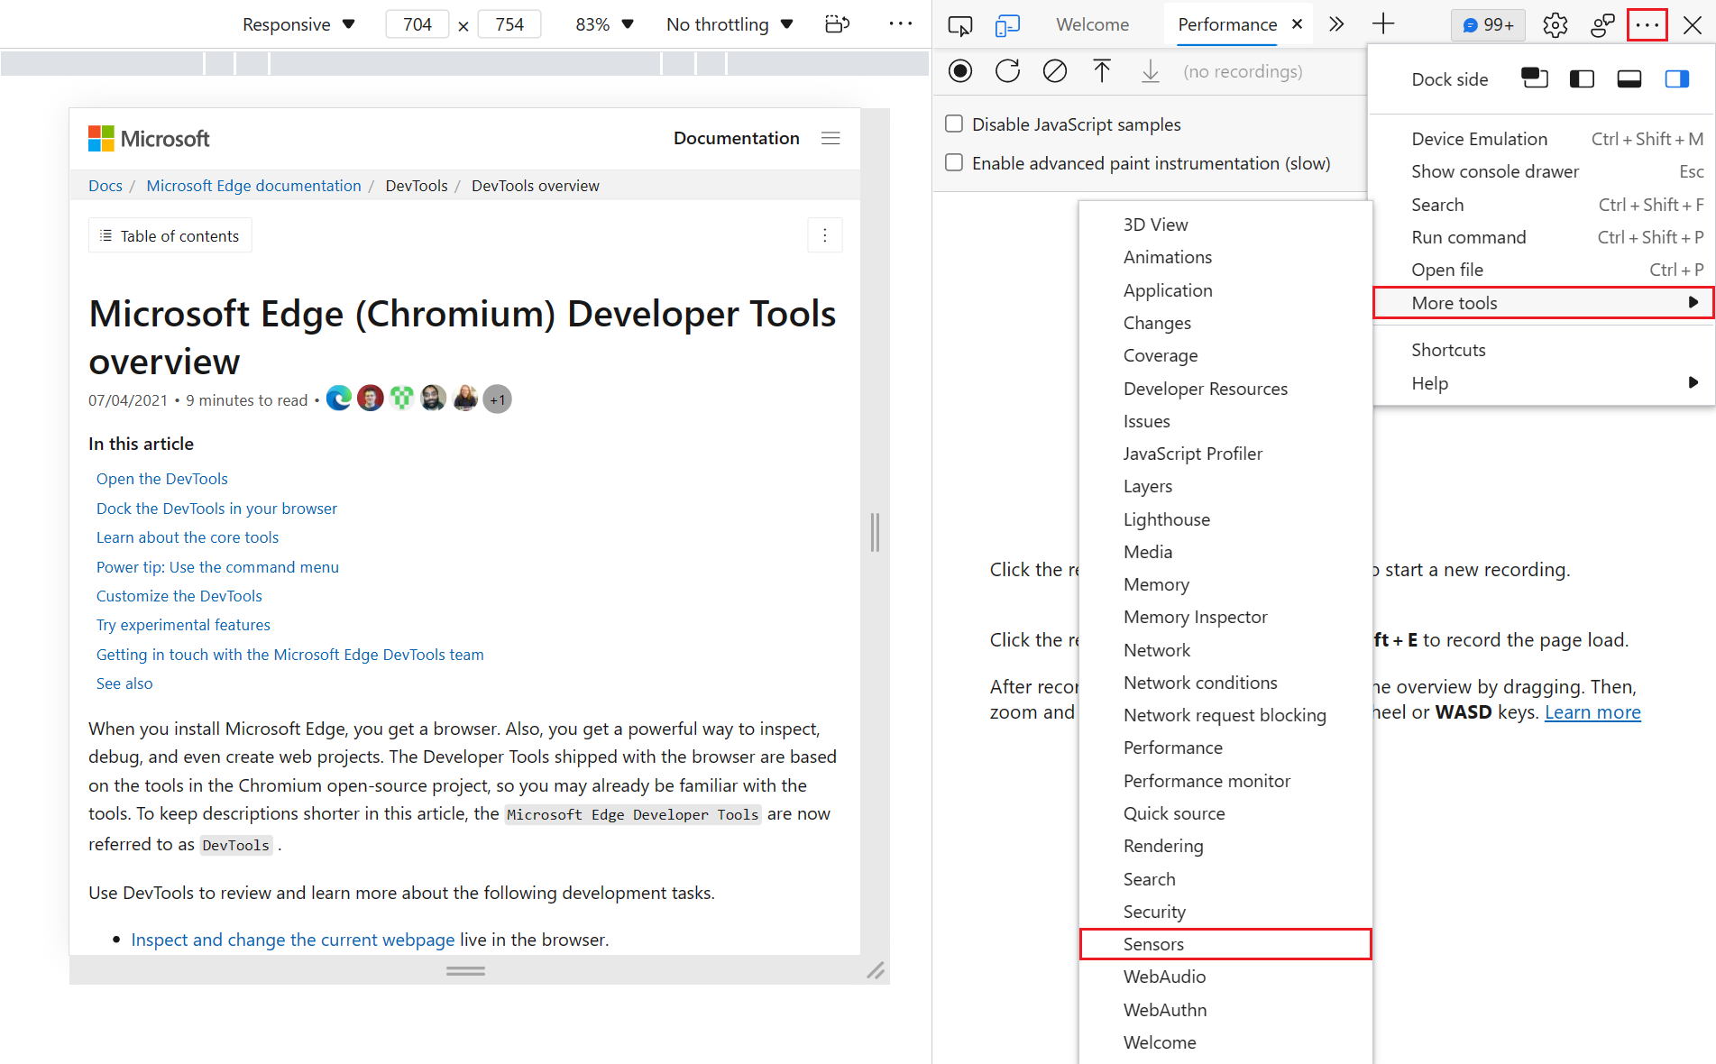Click Show console drawer menu item
Image resolution: width=1716 pixels, height=1064 pixels.
1543,171
